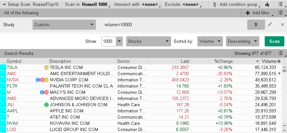Image resolution: width=287 pixels, height=133 pixels.
Task: Click Macy's blue lightbulb icon
Action: [x=42, y=92]
